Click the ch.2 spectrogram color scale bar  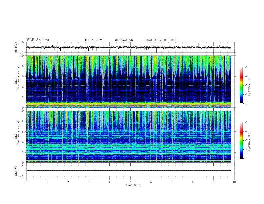tap(241, 140)
